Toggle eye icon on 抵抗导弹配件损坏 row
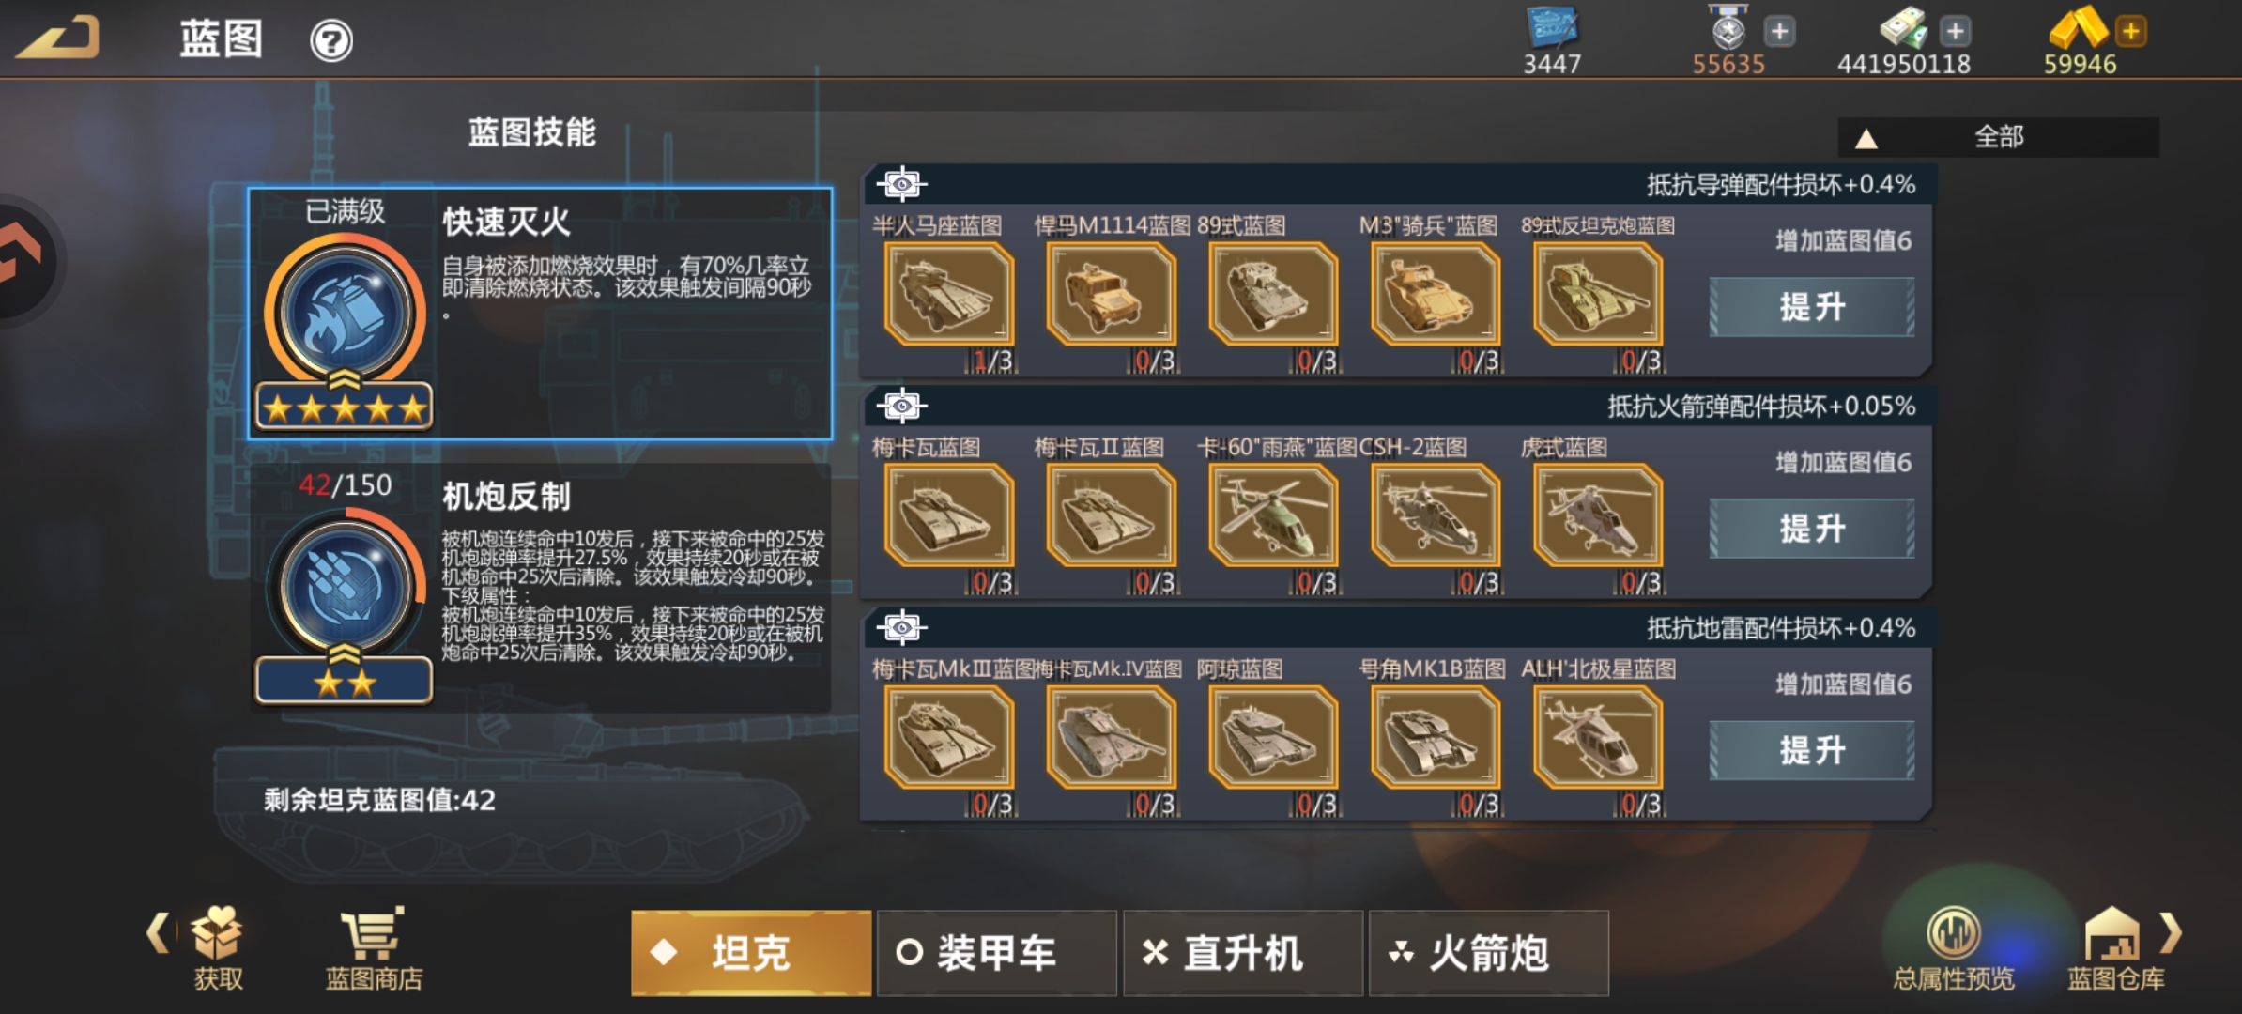The image size is (2242, 1014). 901,184
